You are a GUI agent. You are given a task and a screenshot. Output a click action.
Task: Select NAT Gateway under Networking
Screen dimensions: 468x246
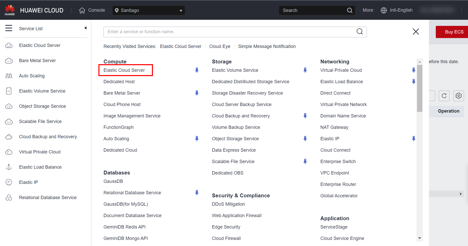[x=334, y=127]
